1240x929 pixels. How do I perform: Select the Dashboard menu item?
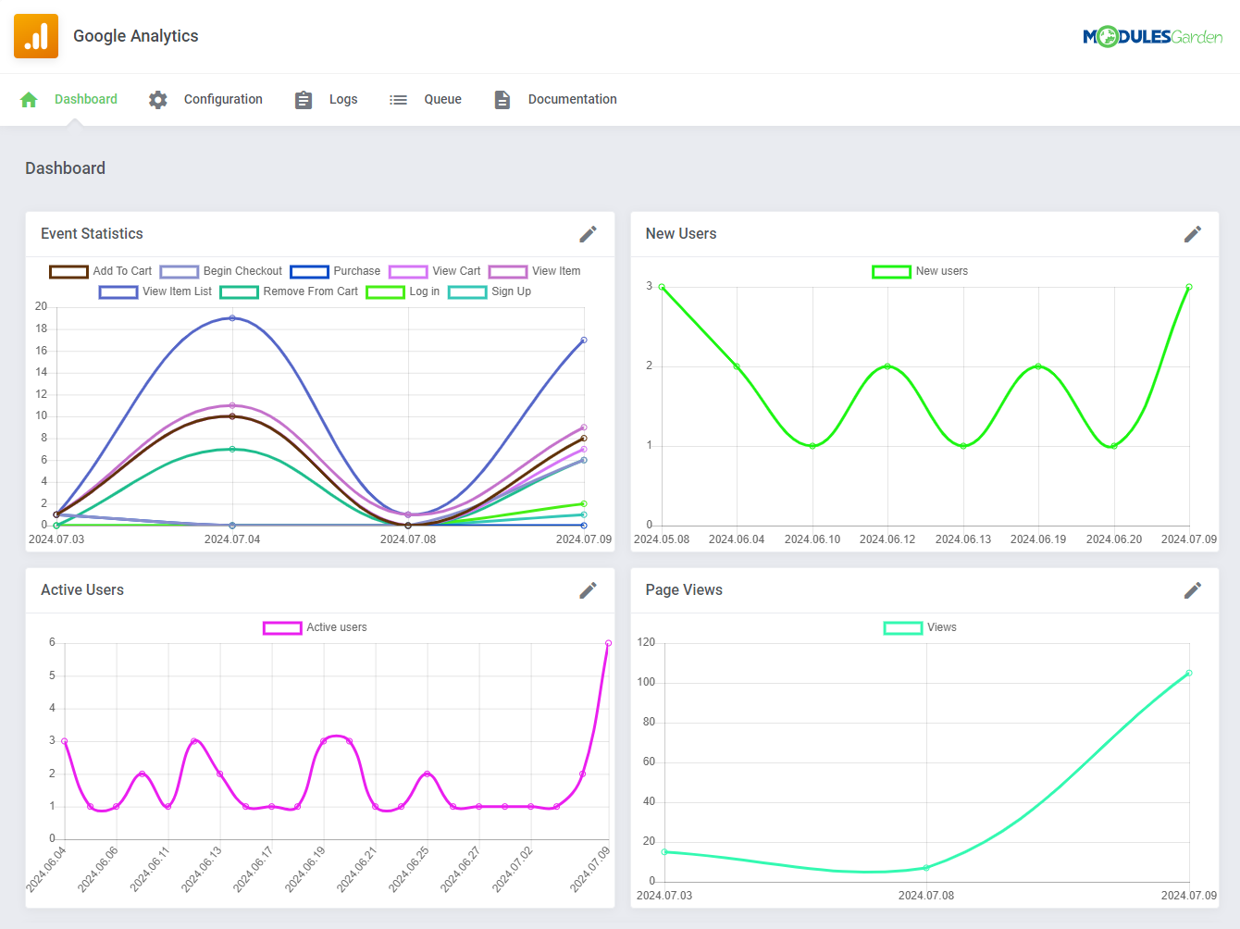point(86,99)
